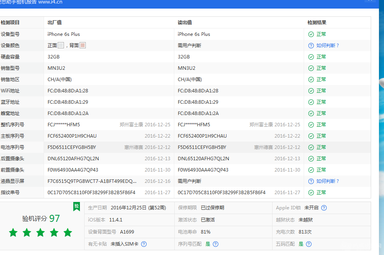Click the green check icon in 销售型号 row
The width and height of the screenshot is (384, 255).
coord(311,68)
